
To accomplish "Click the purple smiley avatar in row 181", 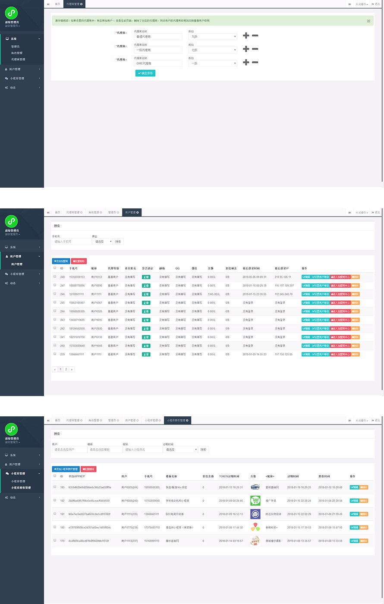I will point(255,514).
